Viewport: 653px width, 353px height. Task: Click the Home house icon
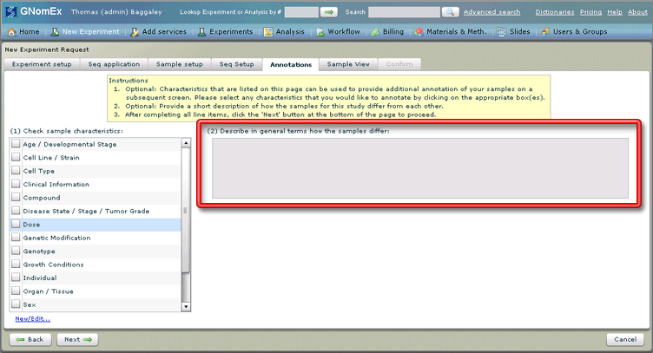pos(11,31)
